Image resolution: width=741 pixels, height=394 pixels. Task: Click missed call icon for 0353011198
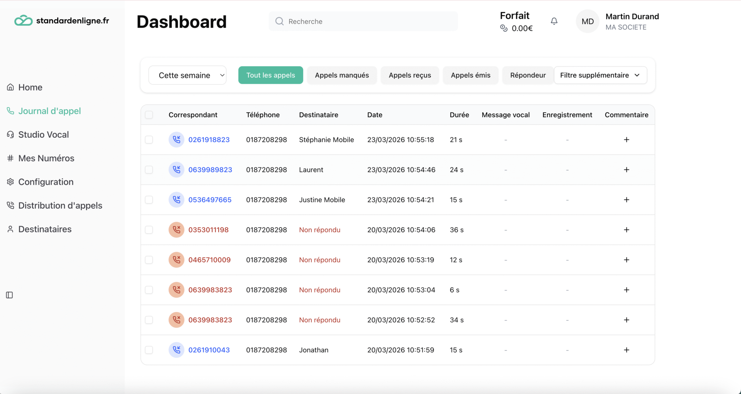tap(176, 230)
